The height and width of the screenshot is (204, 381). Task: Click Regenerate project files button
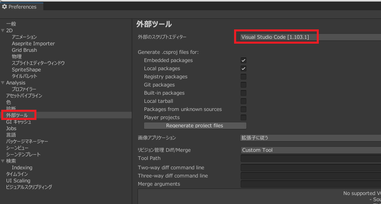tap(195, 126)
